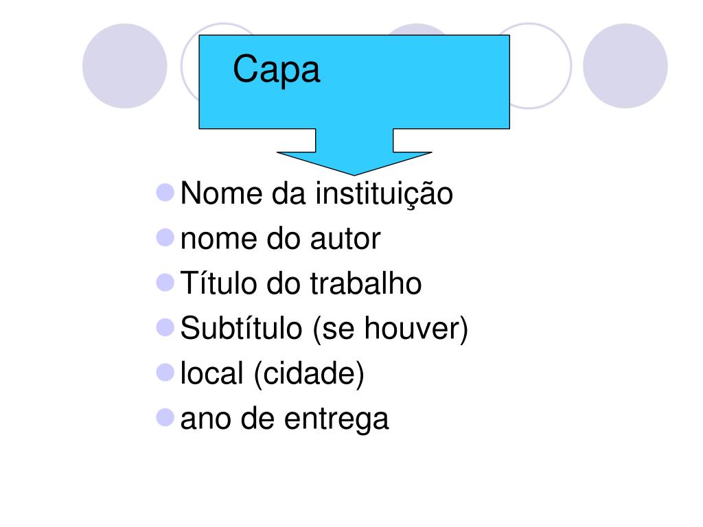Click bullet beside 'local (cidade)'

tap(165, 373)
